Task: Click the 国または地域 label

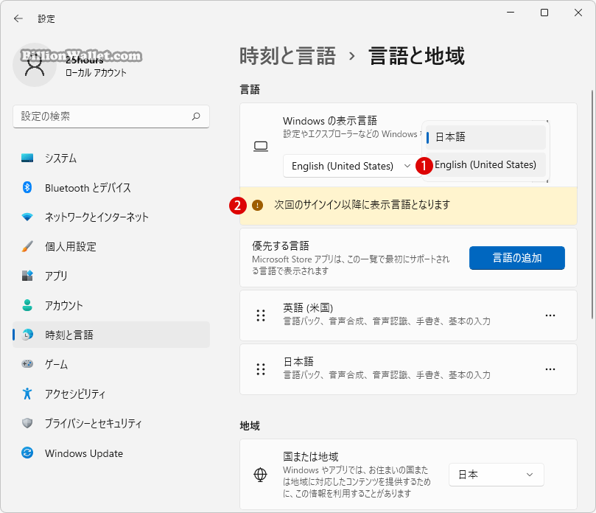Action: click(x=311, y=456)
